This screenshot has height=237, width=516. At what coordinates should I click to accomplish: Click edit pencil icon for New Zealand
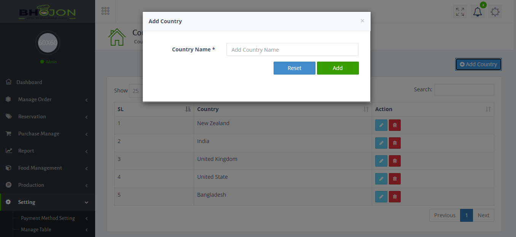pos(381,125)
